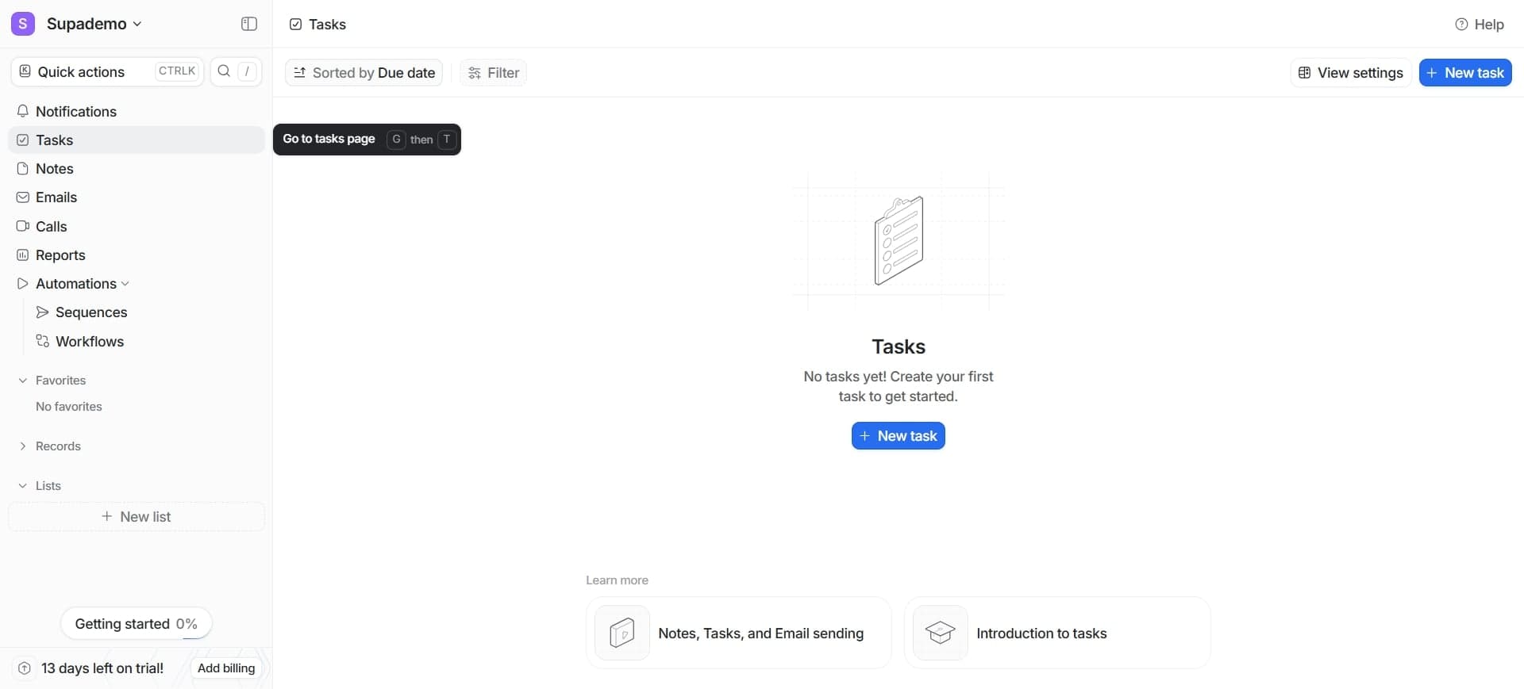
Task: Select Tasks in the sidebar
Action: point(137,140)
